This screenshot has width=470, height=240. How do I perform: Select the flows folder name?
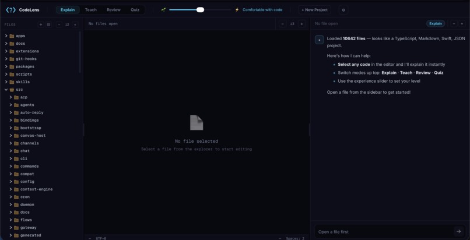(x=26, y=220)
